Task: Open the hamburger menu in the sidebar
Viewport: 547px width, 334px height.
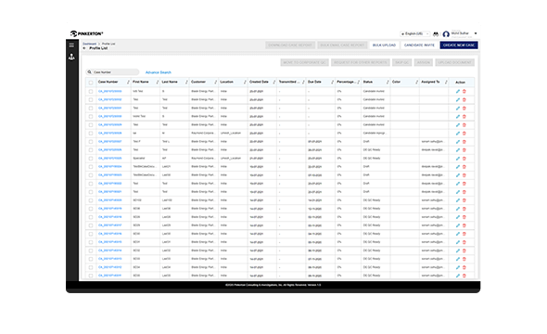Action: point(71,45)
